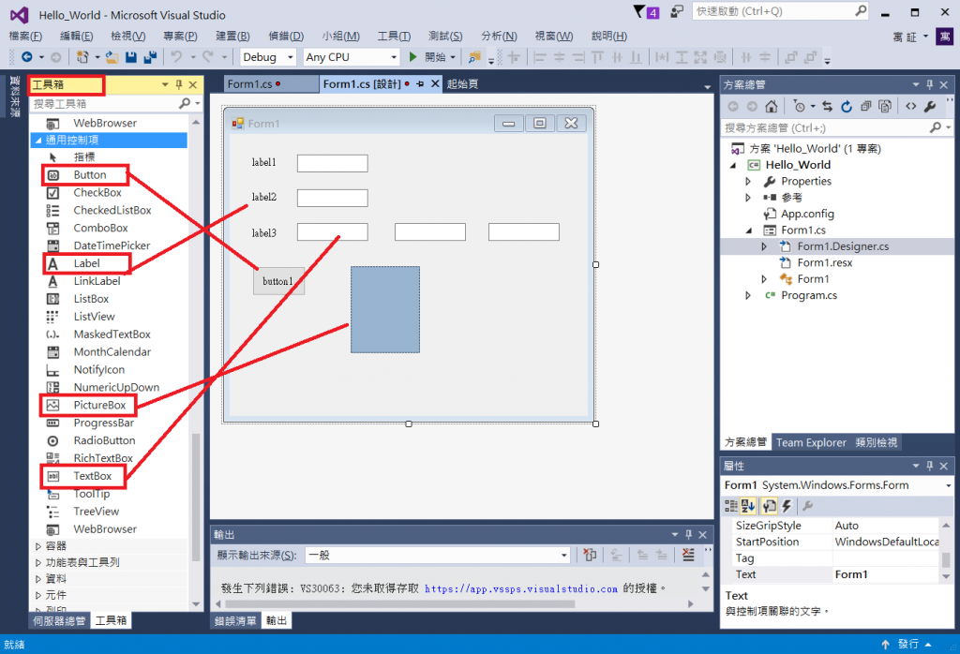The width and height of the screenshot is (960, 654).
Task: Switch to the Error List (錯誤清單) tab
Action: [235, 621]
